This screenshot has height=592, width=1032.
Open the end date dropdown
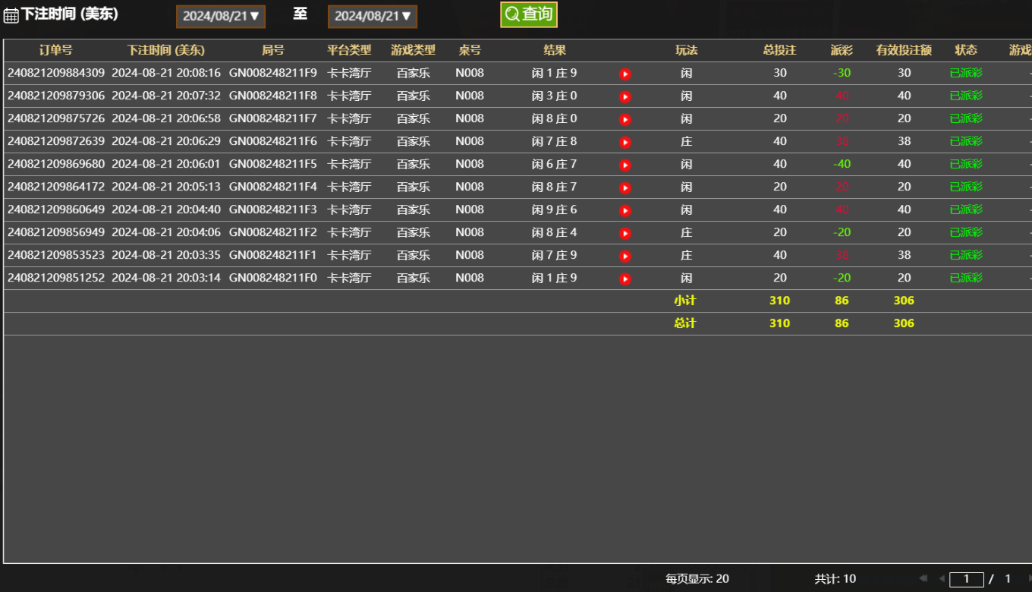[x=373, y=16]
